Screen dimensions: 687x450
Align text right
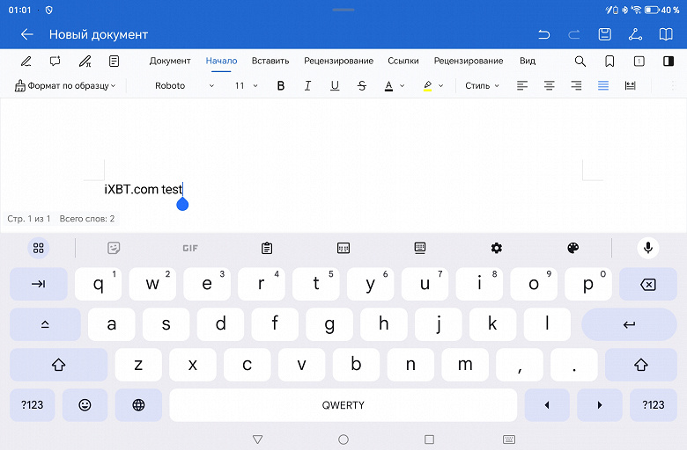(576, 86)
